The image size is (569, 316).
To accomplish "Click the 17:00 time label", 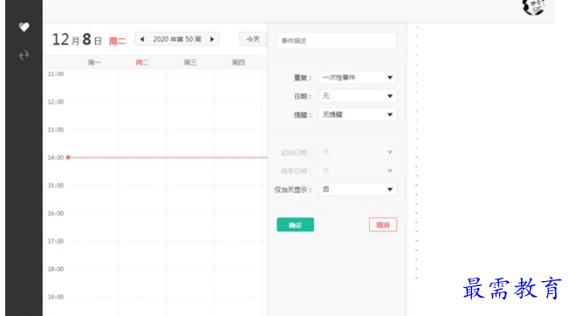I will [56, 241].
